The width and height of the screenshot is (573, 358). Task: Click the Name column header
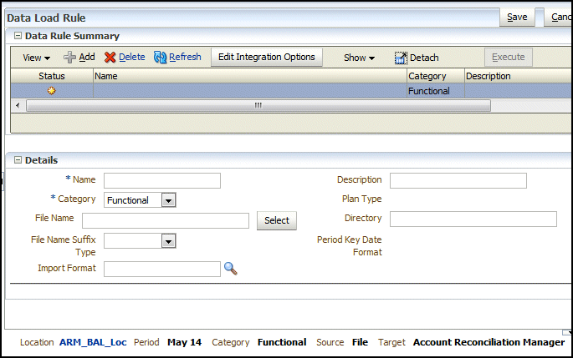tap(250, 76)
